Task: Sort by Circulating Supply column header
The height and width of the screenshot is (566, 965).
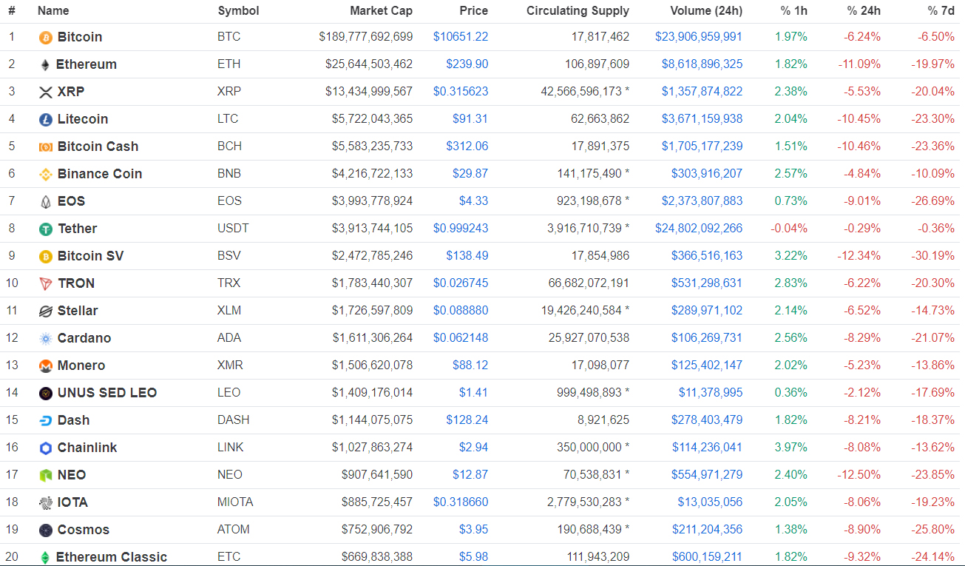Action: [x=578, y=11]
